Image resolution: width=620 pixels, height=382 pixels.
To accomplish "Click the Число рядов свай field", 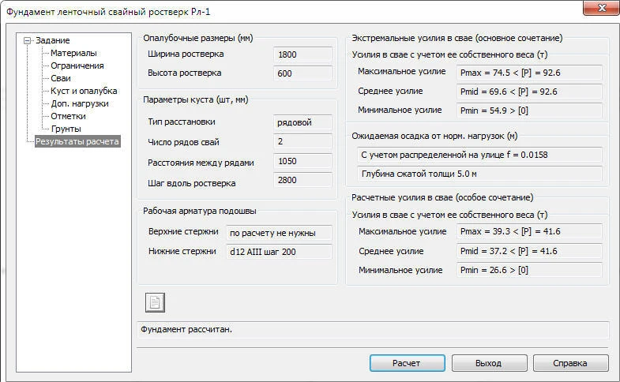I will pos(302,142).
